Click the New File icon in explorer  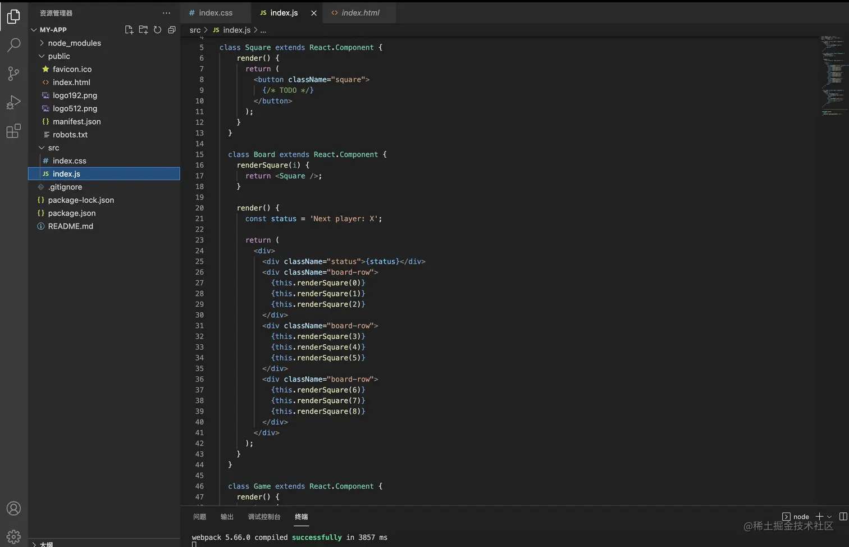tap(129, 30)
